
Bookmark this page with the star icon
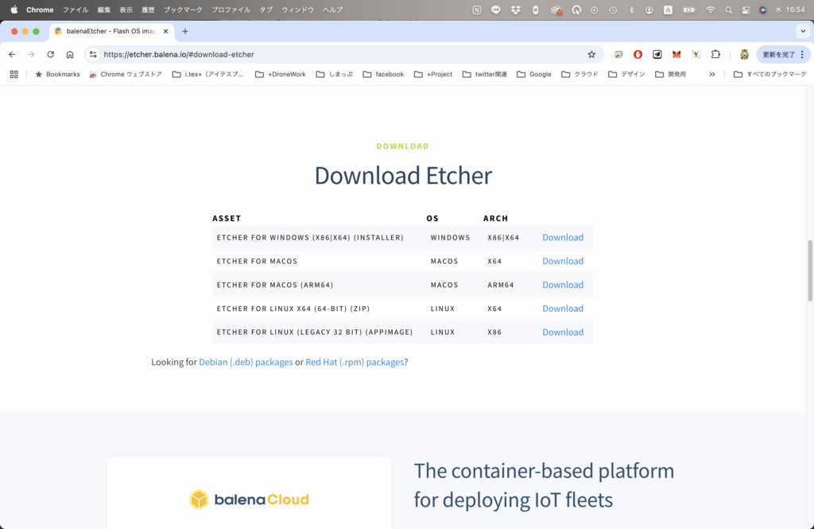pos(591,54)
